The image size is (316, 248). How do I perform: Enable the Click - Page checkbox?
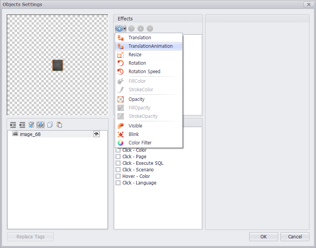coord(118,157)
